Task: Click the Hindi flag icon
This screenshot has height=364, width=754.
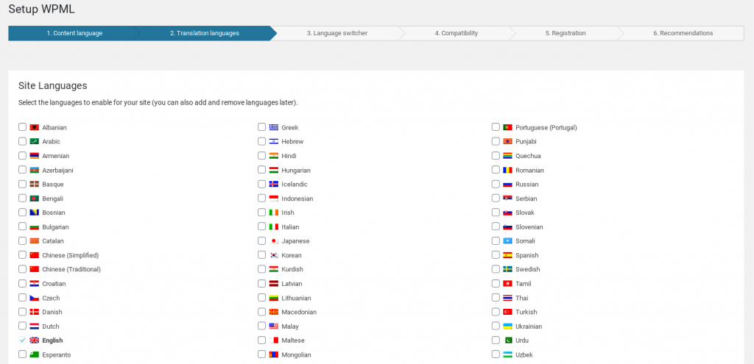Action: [274, 156]
